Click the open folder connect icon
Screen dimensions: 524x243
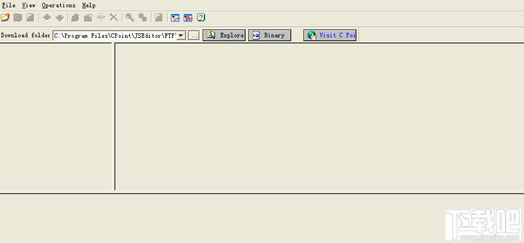[x=5, y=17]
